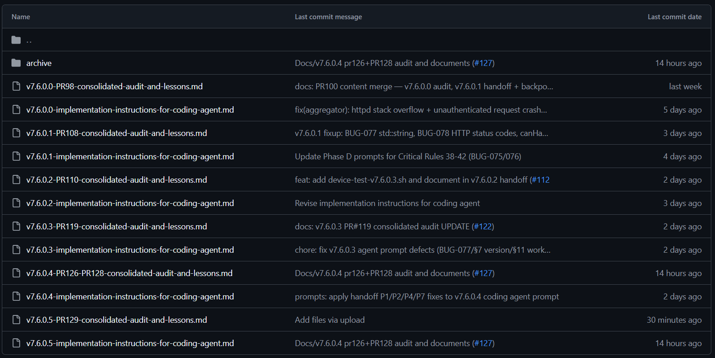Open "Update Phase D prompts" commit message

[x=408, y=157]
